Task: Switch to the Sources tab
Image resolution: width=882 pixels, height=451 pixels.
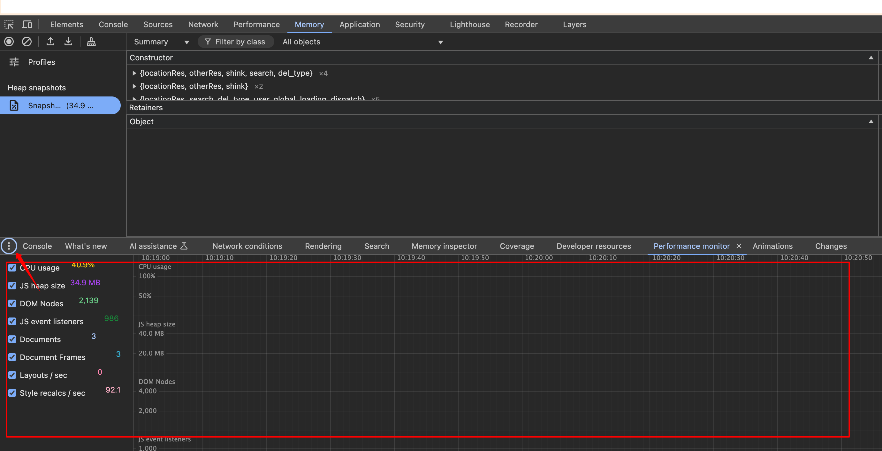Action: click(158, 24)
